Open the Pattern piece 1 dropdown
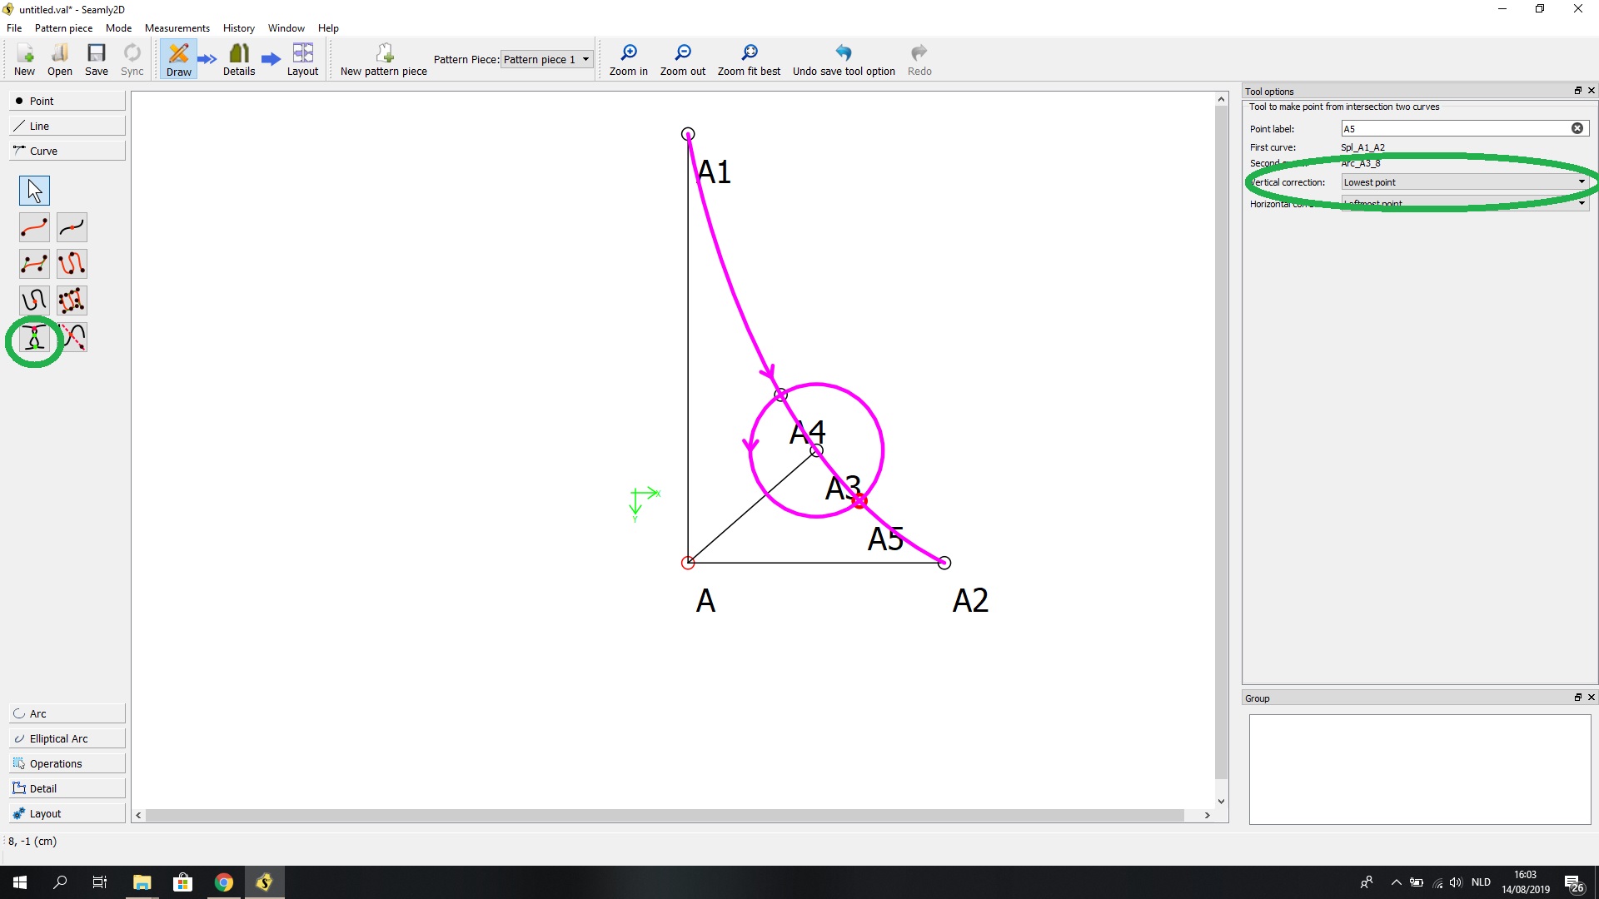This screenshot has width=1599, height=899. pyautogui.click(x=546, y=59)
